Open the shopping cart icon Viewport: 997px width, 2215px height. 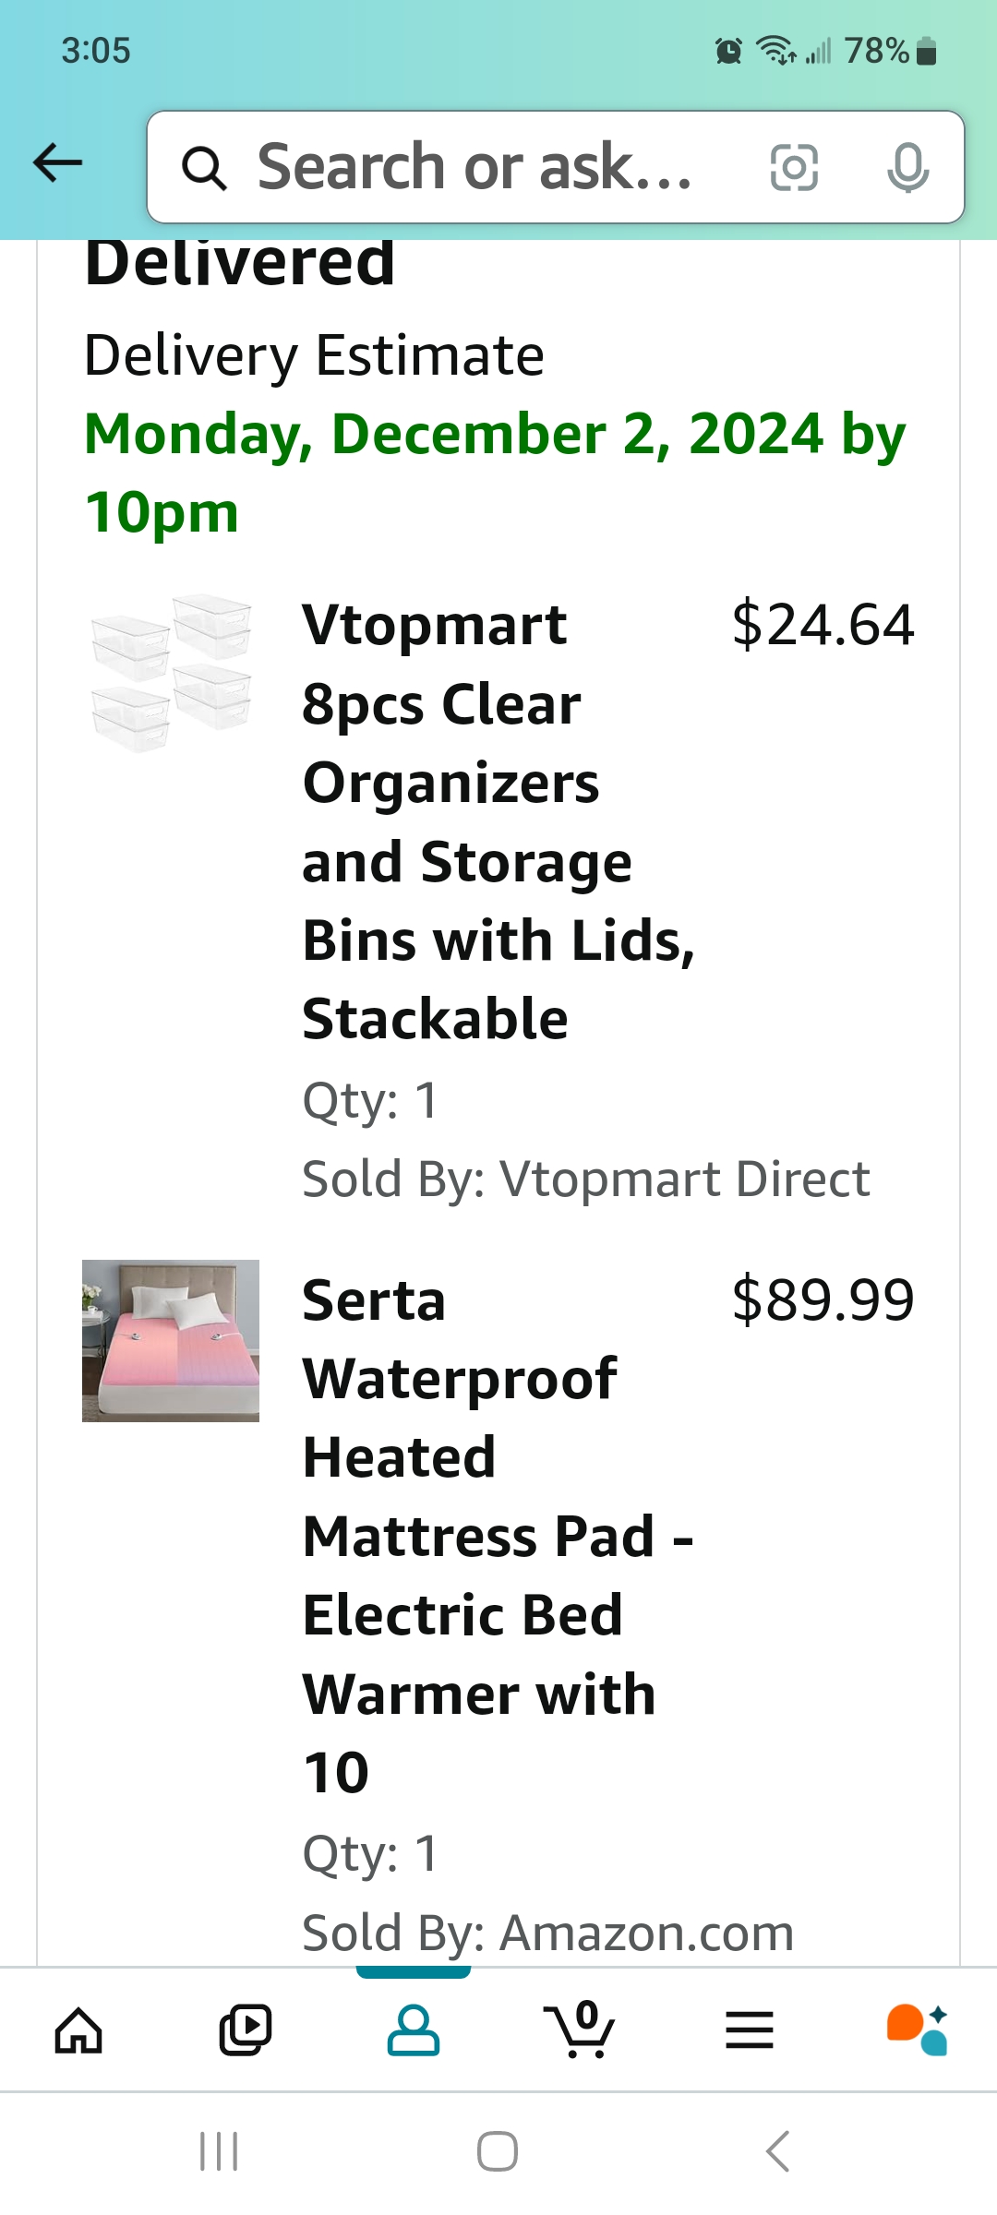(580, 2029)
